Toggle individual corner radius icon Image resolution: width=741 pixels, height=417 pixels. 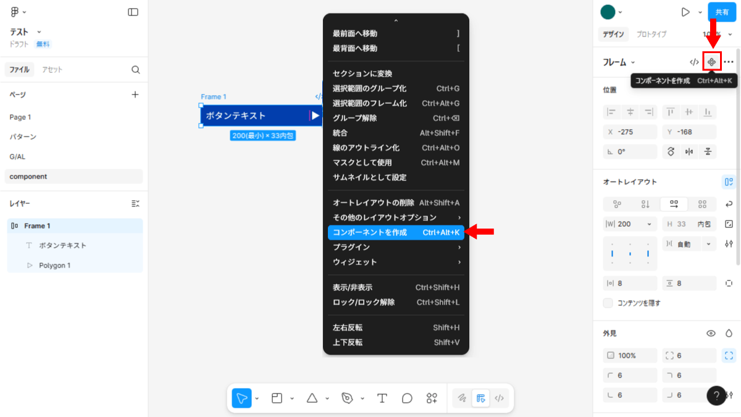[729, 355]
